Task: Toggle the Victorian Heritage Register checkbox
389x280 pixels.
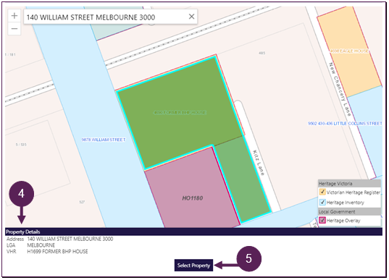Action: tap(322, 192)
